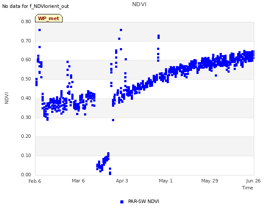The image size is (280, 210).
Task: Click the blue legend marker square
Action: click(x=122, y=202)
